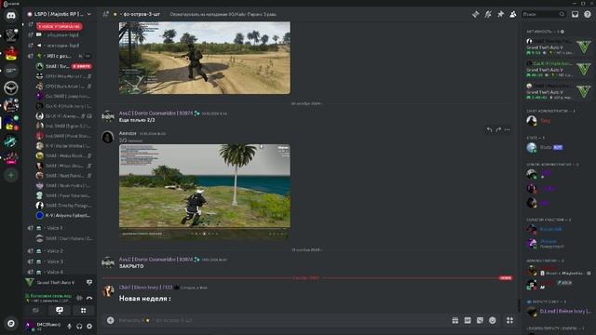Image resolution: width=596 pixels, height=335 pixels.
Task: Open the apps icon in message bar
Action: pyautogui.click(x=509, y=320)
